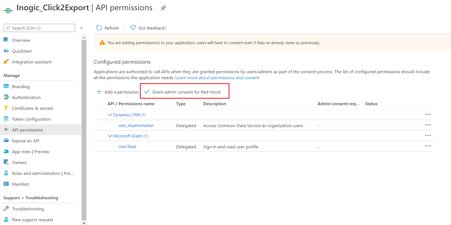The height and width of the screenshot is (225, 451).
Task: Click the warning triangle icon in banner
Action: 102,43
